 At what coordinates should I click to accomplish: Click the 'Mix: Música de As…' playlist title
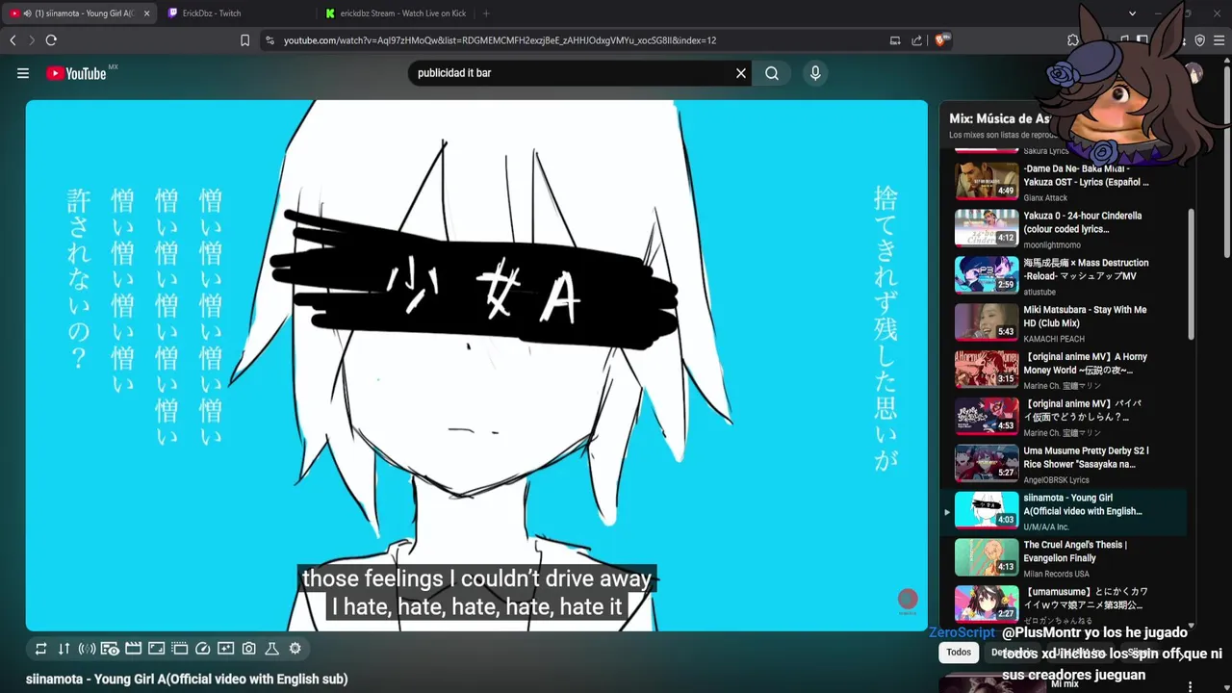999,118
